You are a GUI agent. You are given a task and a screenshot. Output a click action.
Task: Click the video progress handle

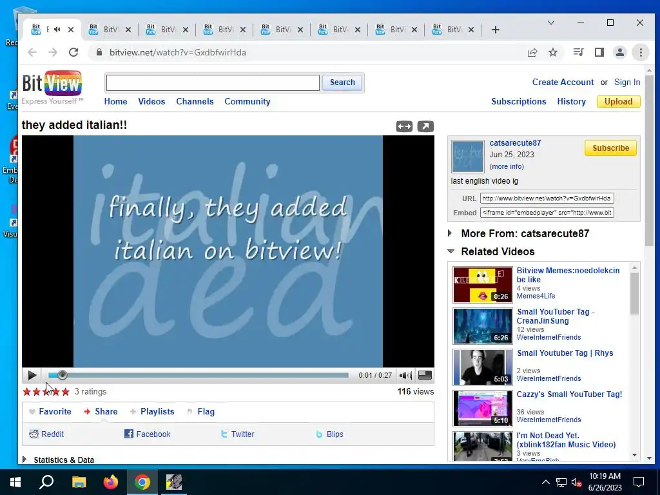point(63,375)
